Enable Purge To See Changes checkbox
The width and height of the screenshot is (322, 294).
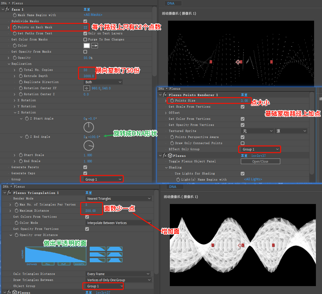(x=85, y=40)
